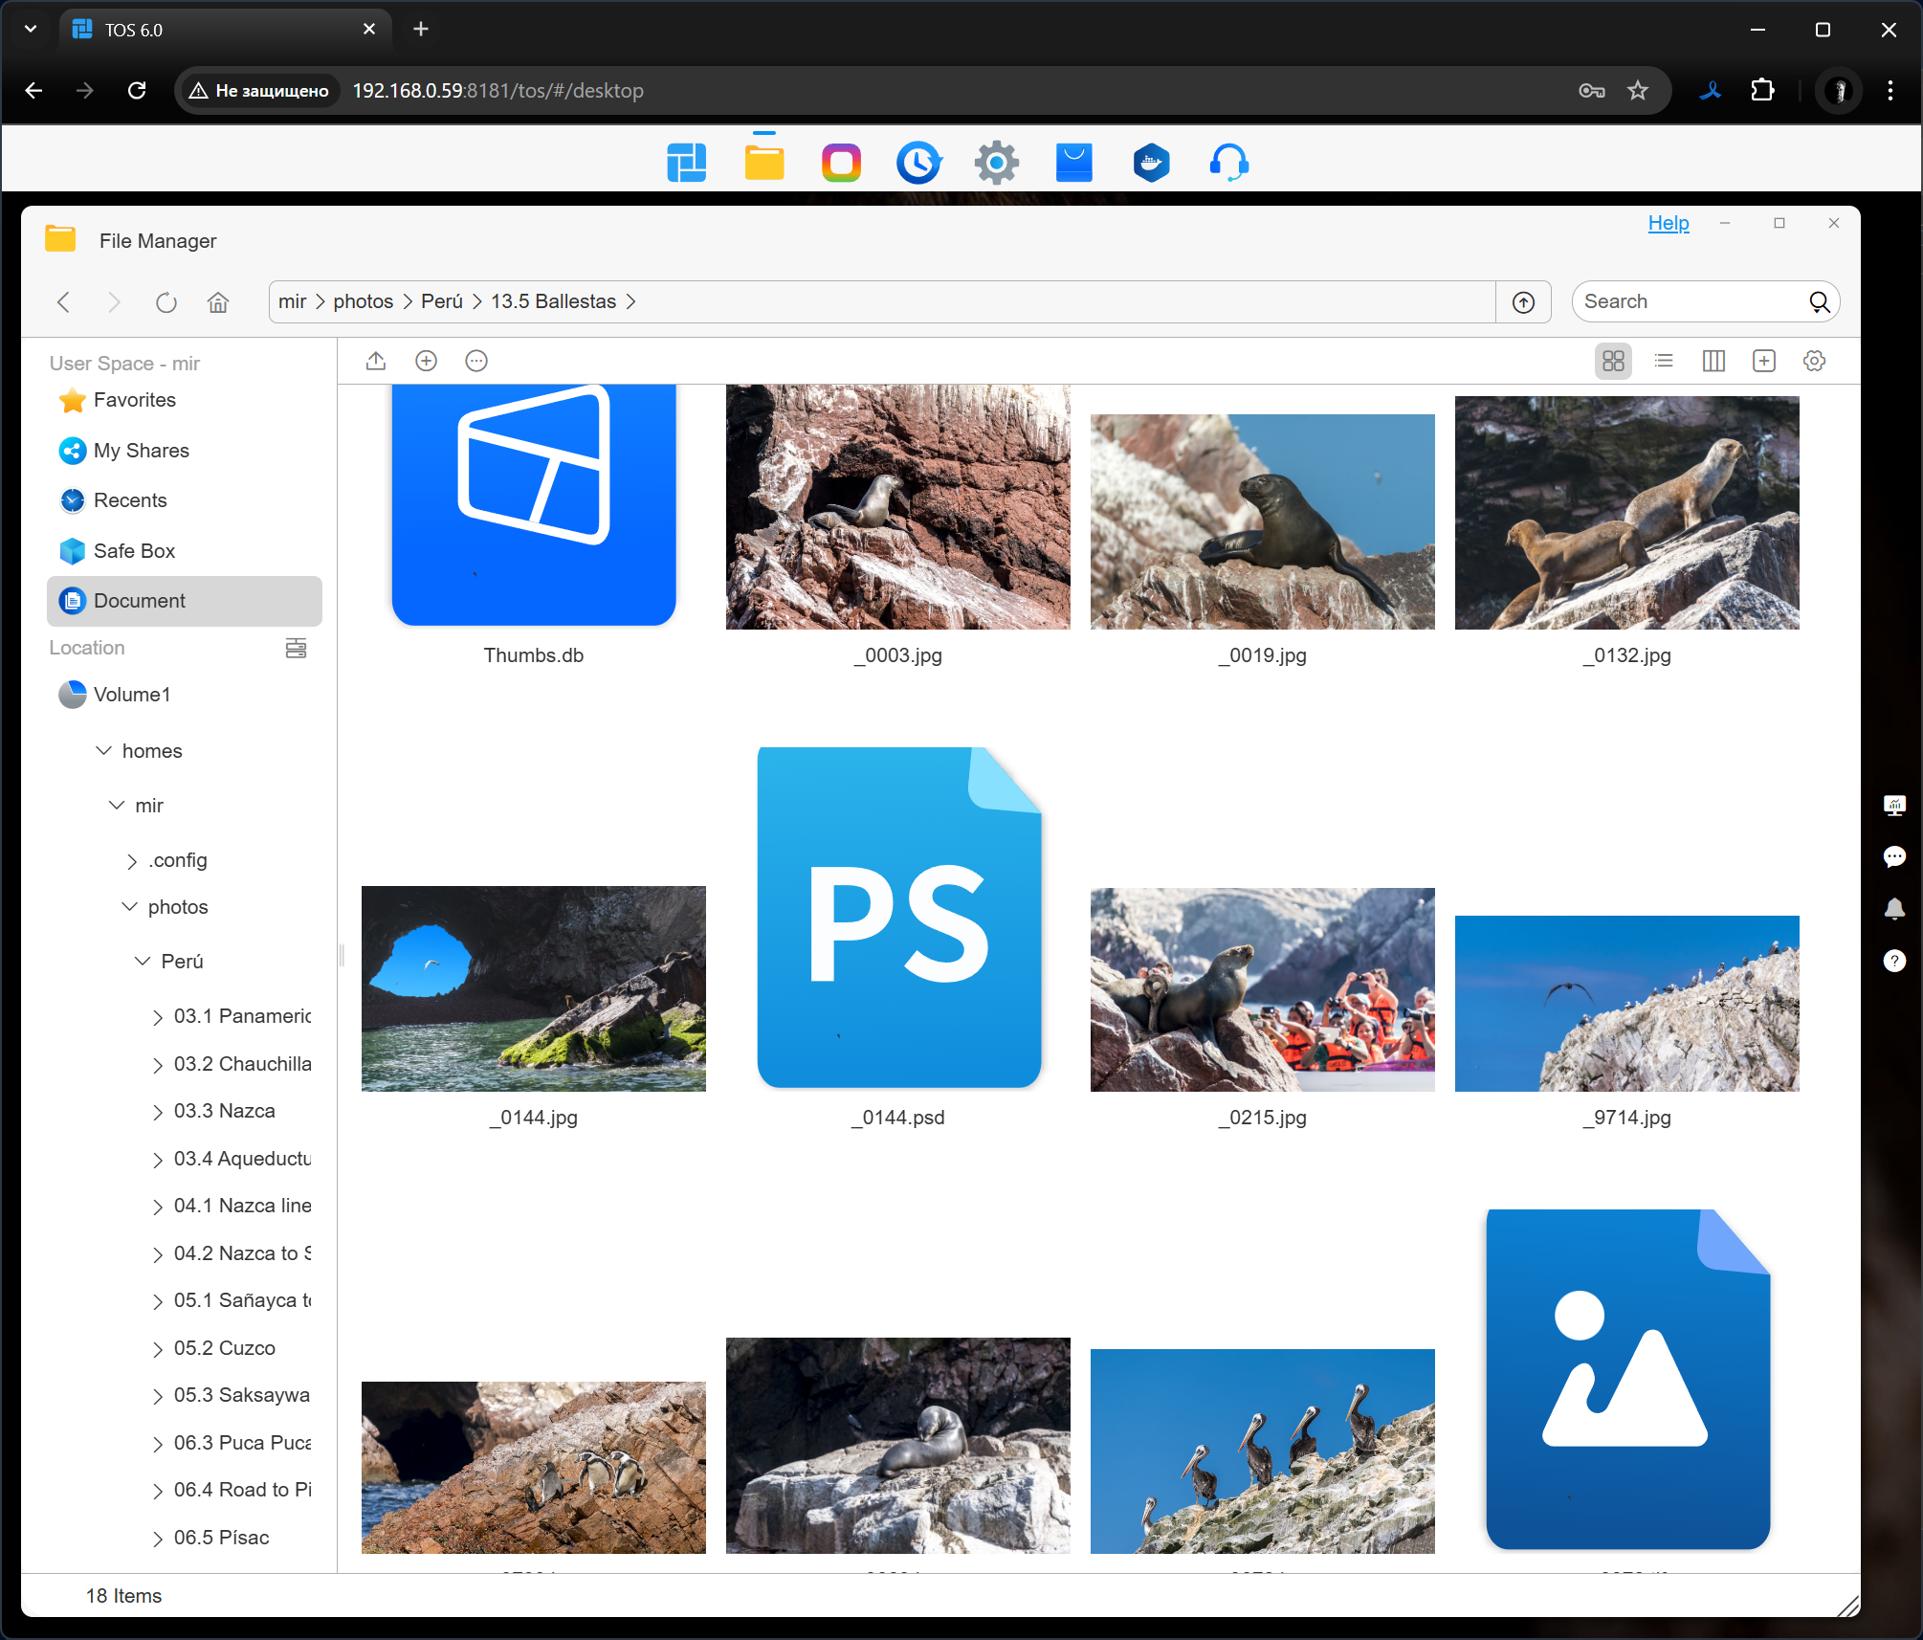The width and height of the screenshot is (1923, 1640).
Task: Click the Perú breadcrumb segment
Action: click(x=441, y=301)
